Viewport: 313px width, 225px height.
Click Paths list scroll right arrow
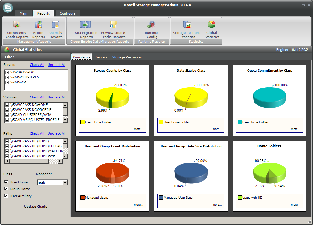coord(60,161)
